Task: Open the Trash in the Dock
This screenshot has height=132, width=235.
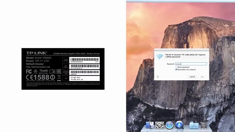Action: (204, 125)
